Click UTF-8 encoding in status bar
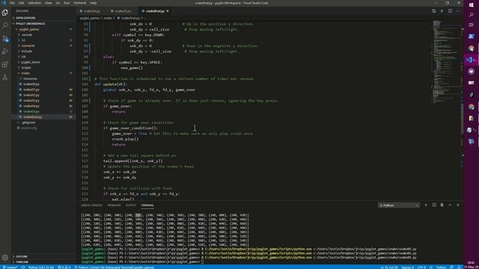Image resolution: width=479 pixels, height=269 pixels. pyautogui.click(x=421, y=268)
